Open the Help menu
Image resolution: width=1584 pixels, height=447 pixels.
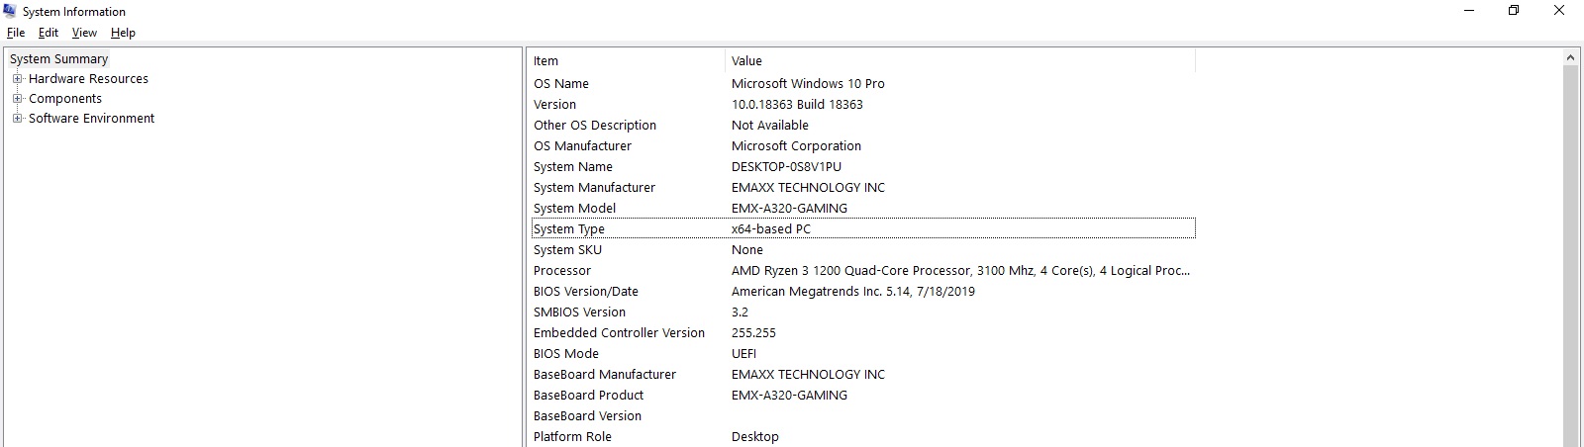123,33
